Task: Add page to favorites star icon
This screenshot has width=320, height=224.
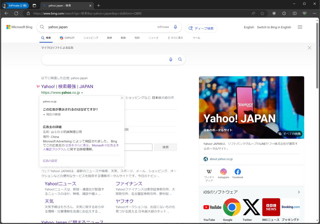Action: tap(262, 13)
